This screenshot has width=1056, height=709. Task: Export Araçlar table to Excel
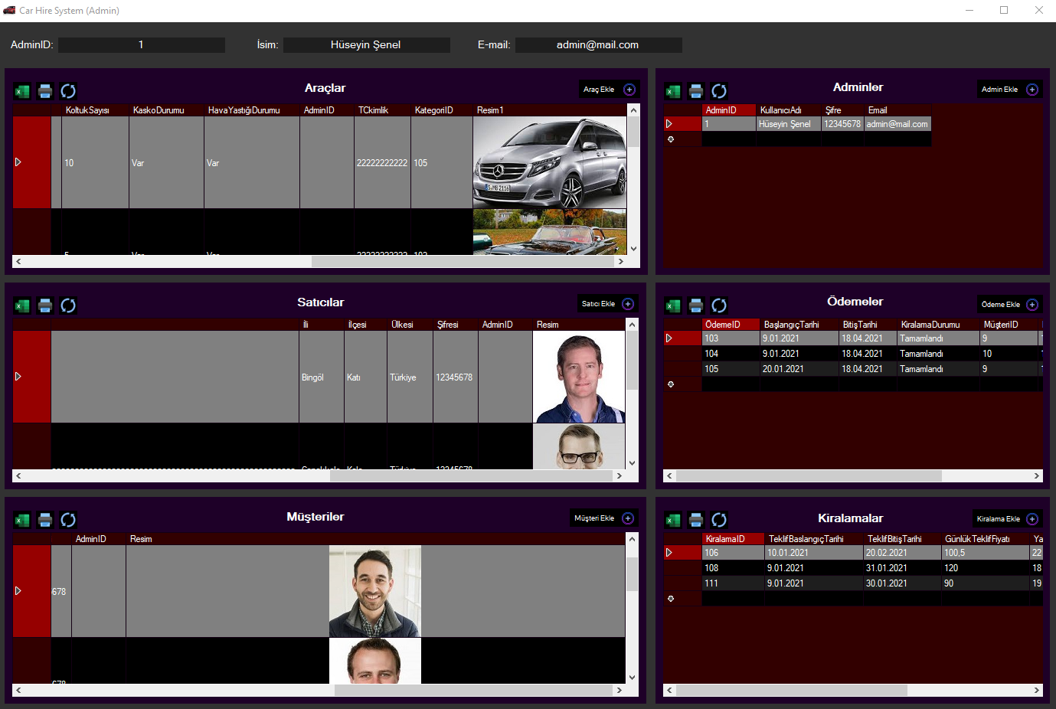pos(22,91)
